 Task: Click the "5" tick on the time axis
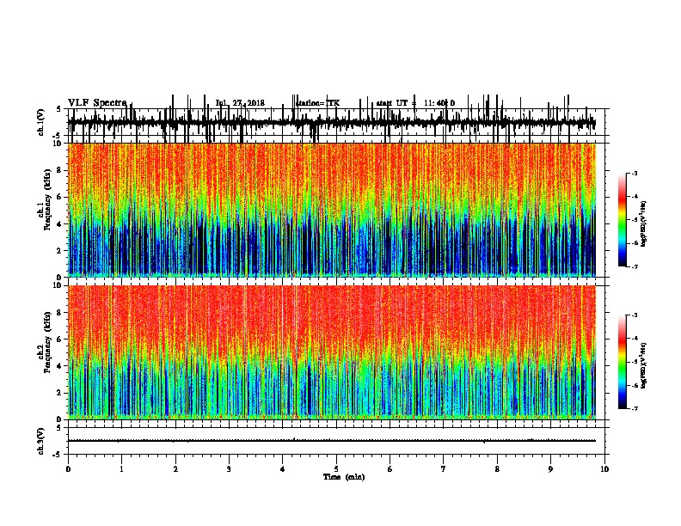(x=336, y=469)
